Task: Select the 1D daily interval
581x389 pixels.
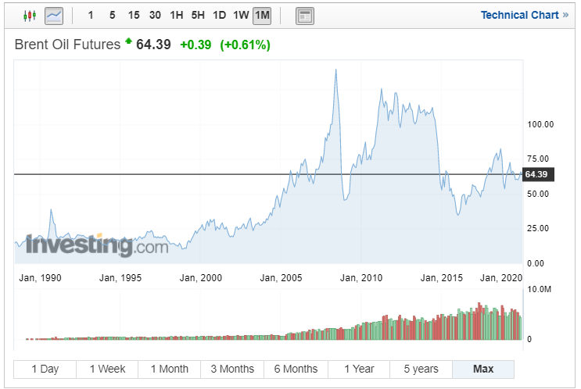Action: coord(219,15)
